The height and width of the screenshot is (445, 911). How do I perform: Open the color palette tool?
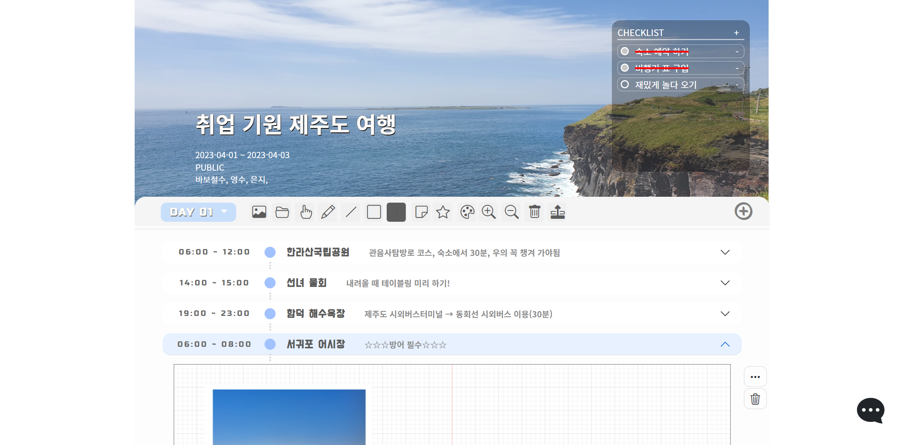pos(467,212)
